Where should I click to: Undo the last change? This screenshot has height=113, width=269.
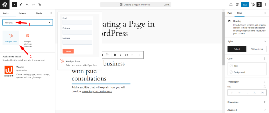pyautogui.click(x=27, y=5)
